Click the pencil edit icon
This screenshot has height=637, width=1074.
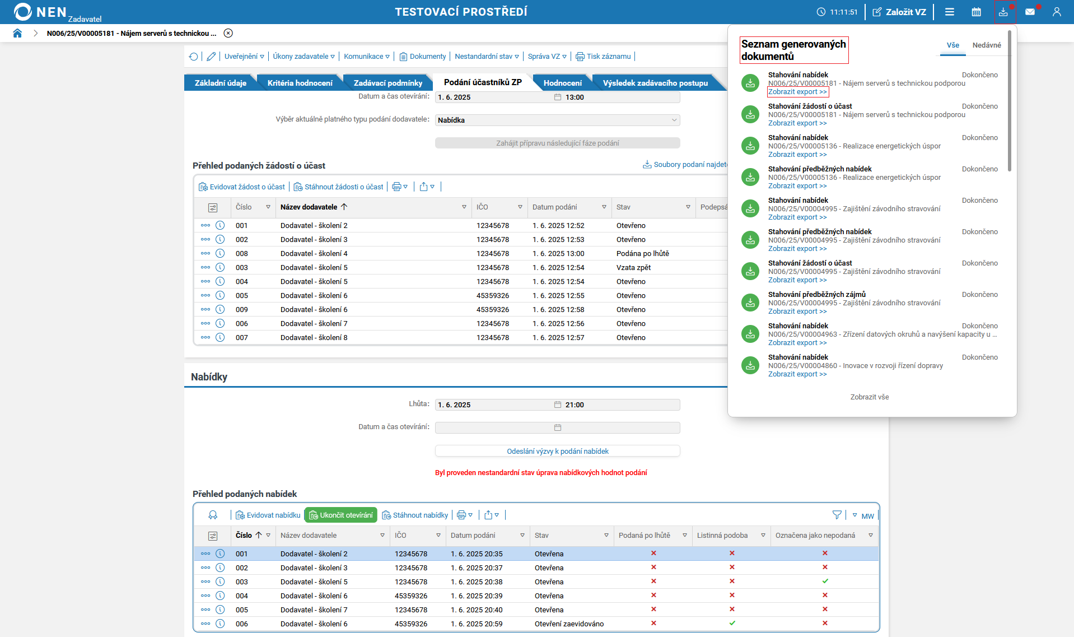(x=211, y=57)
